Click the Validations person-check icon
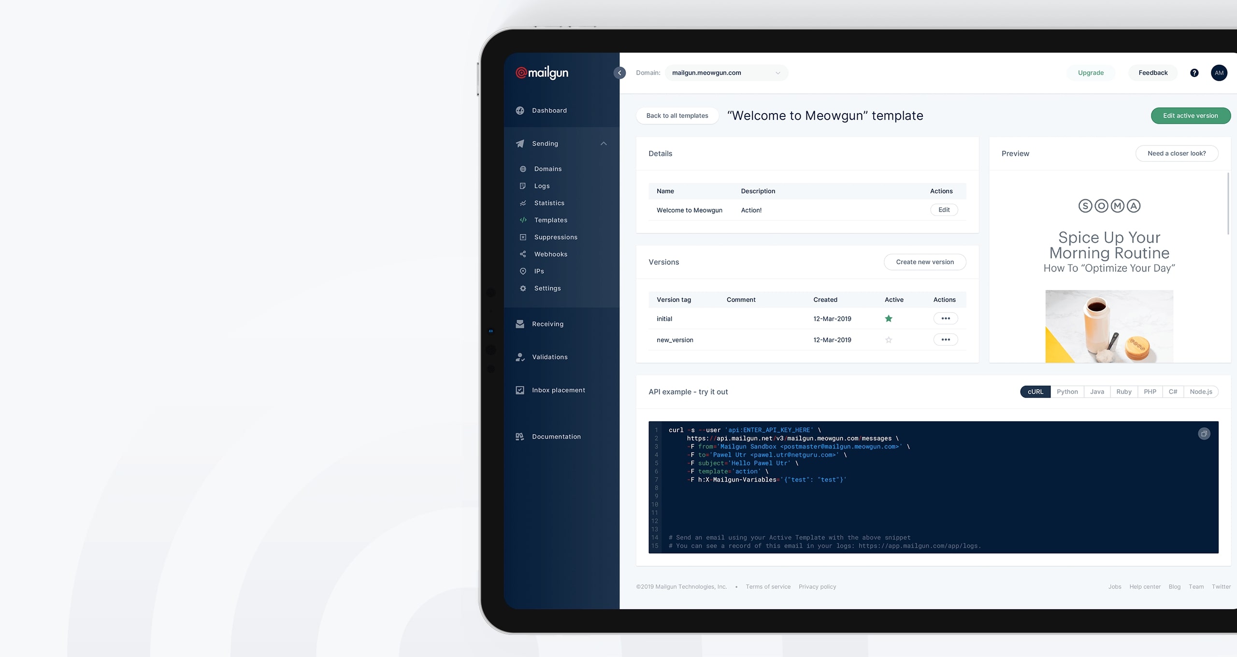Image resolution: width=1237 pixels, height=657 pixels. pyautogui.click(x=520, y=357)
